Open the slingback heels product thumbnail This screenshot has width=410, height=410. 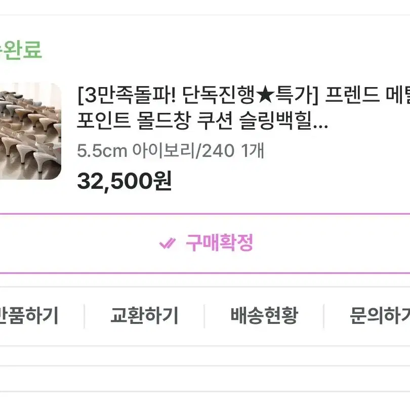tap(30, 131)
